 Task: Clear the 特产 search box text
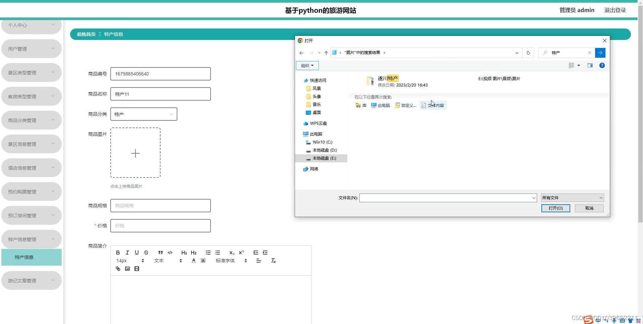(590, 53)
